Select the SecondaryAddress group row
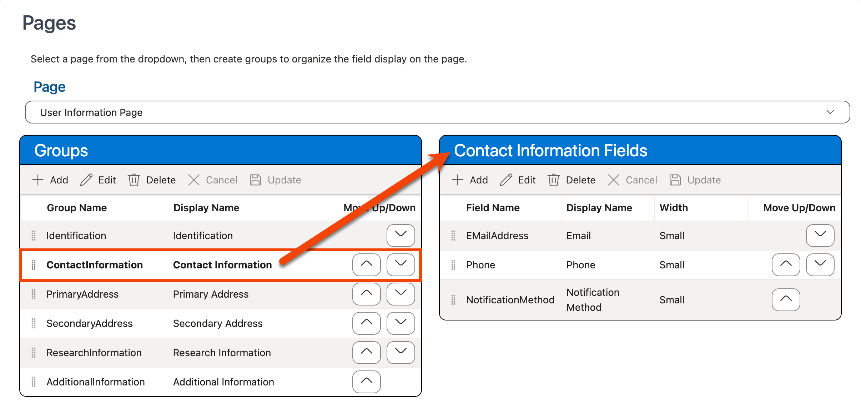The height and width of the screenshot is (404, 861). [x=89, y=323]
